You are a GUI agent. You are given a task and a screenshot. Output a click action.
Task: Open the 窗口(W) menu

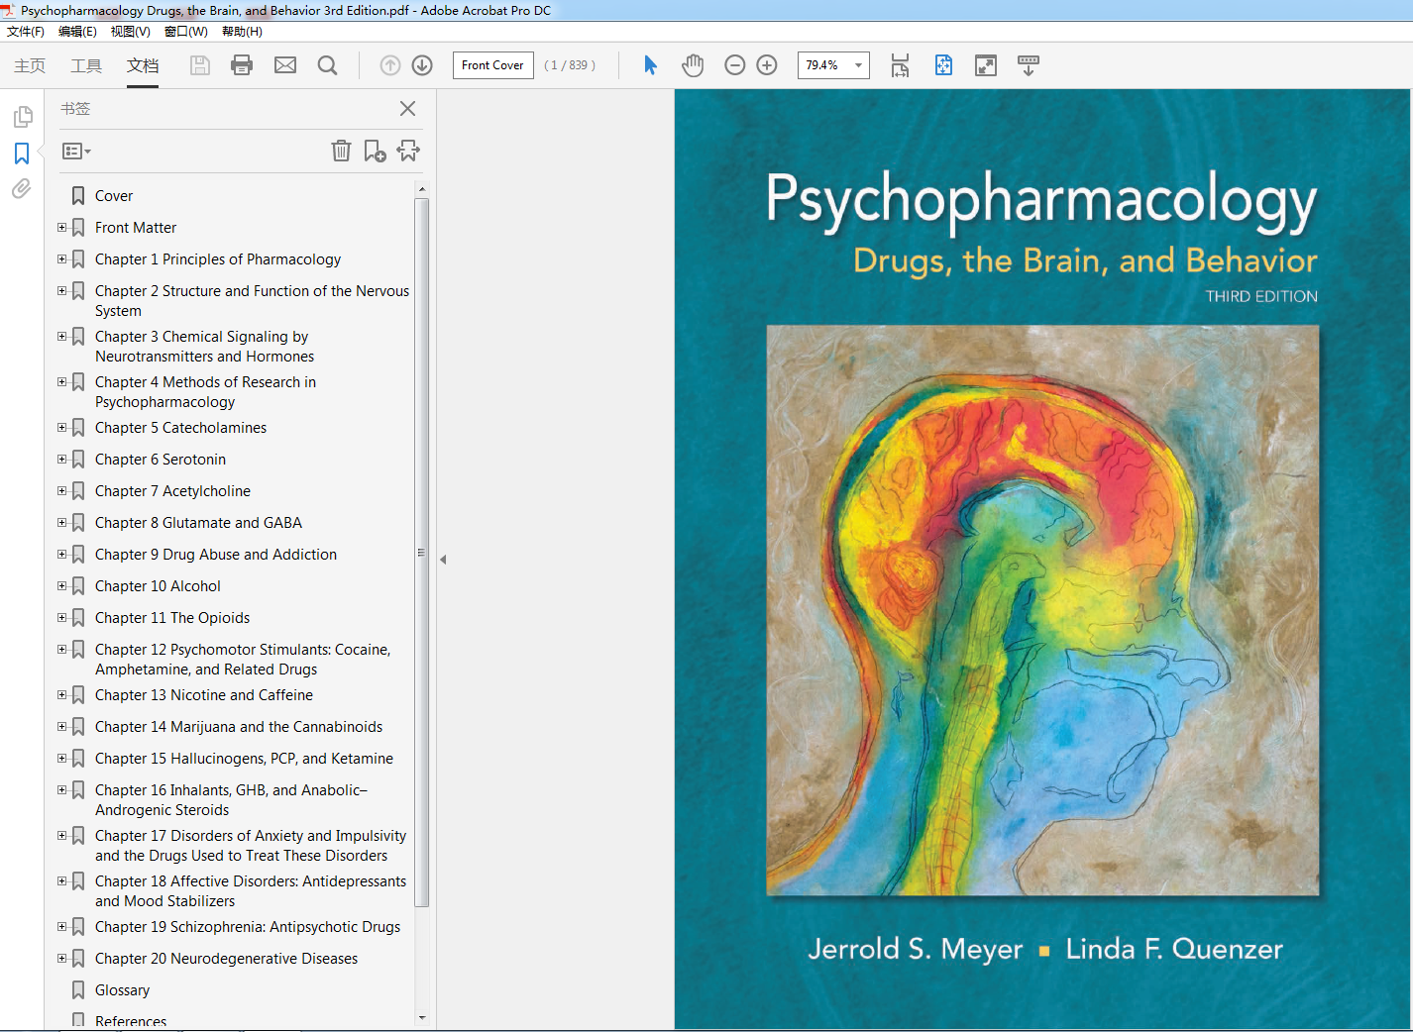click(x=185, y=32)
